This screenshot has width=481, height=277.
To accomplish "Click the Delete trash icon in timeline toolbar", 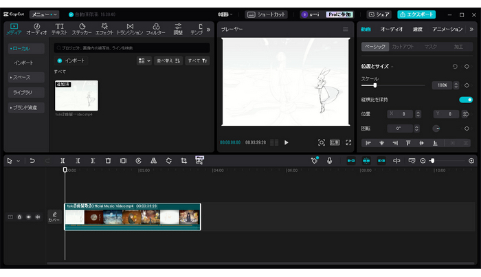I will [108, 161].
